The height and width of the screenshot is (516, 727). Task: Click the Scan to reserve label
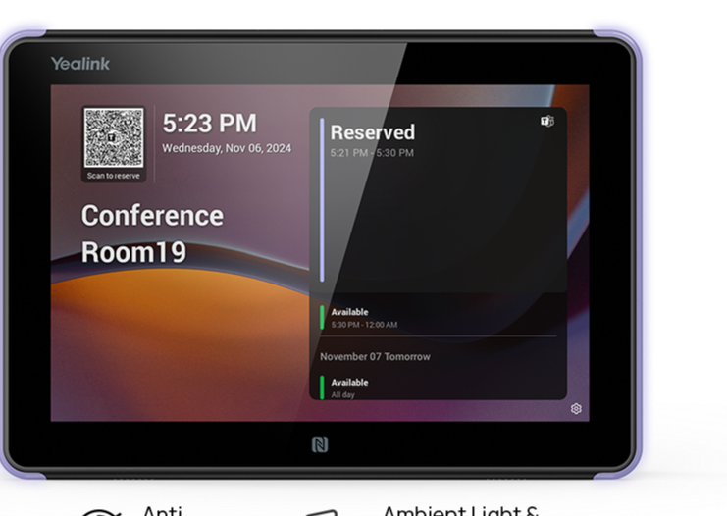(x=114, y=176)
